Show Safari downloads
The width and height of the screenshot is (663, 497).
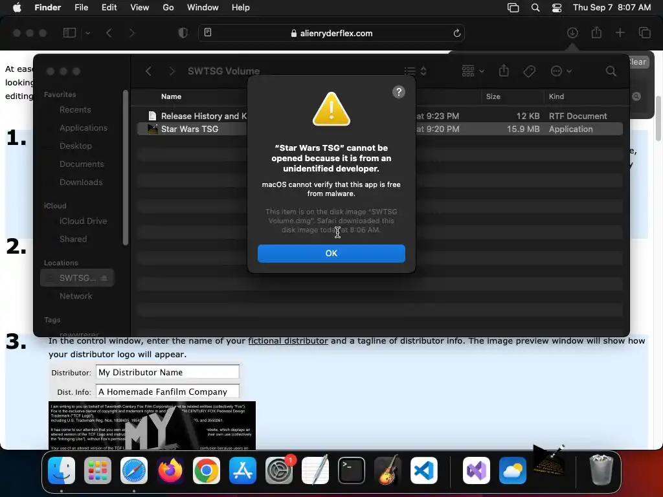coord(572,32)
